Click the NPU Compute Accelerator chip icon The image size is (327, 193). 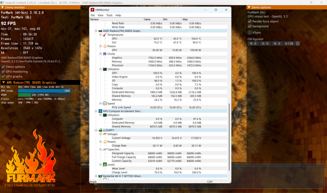tap(100, 111)
